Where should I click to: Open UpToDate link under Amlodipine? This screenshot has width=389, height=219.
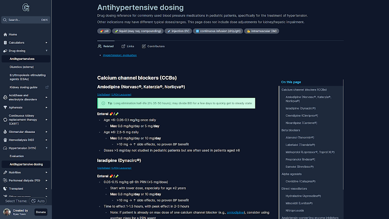(104, 94)
